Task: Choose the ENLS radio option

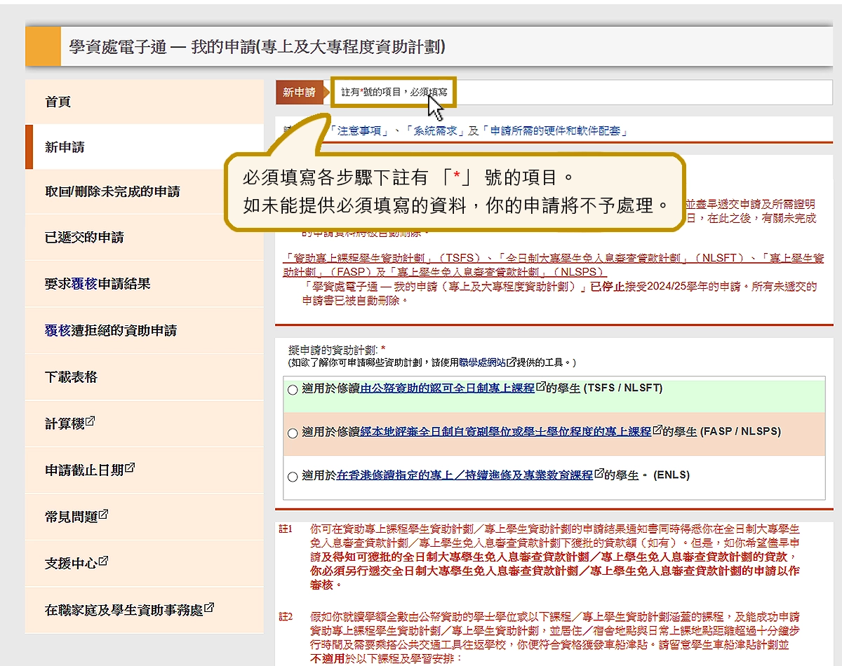Action: point(293,477)
